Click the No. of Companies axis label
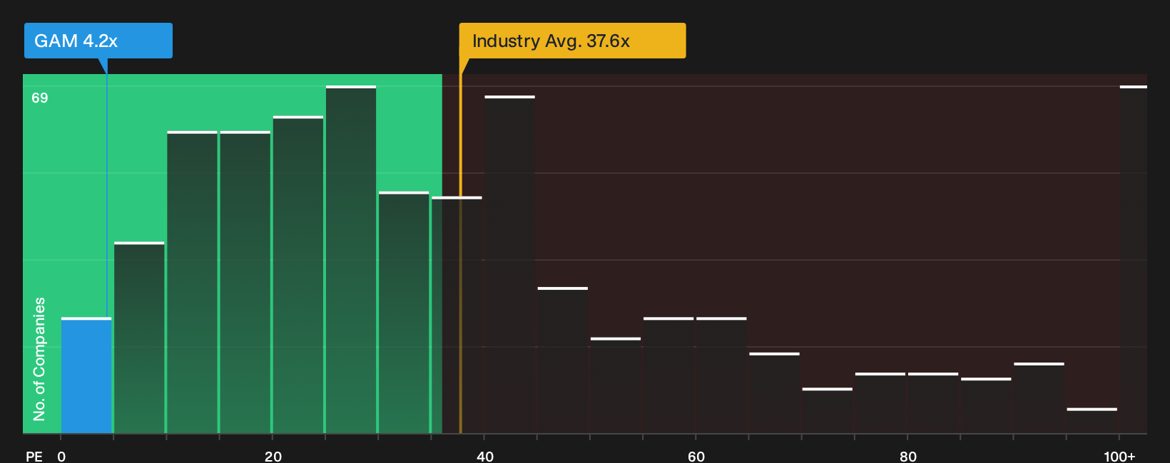Viewport: 1170px width, 463px height. tap(39, 359)
